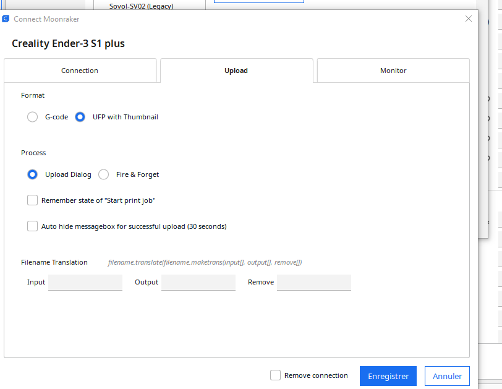Close the Connect Moonraker dialog
The image size is (502, 389).
[469, 19]
